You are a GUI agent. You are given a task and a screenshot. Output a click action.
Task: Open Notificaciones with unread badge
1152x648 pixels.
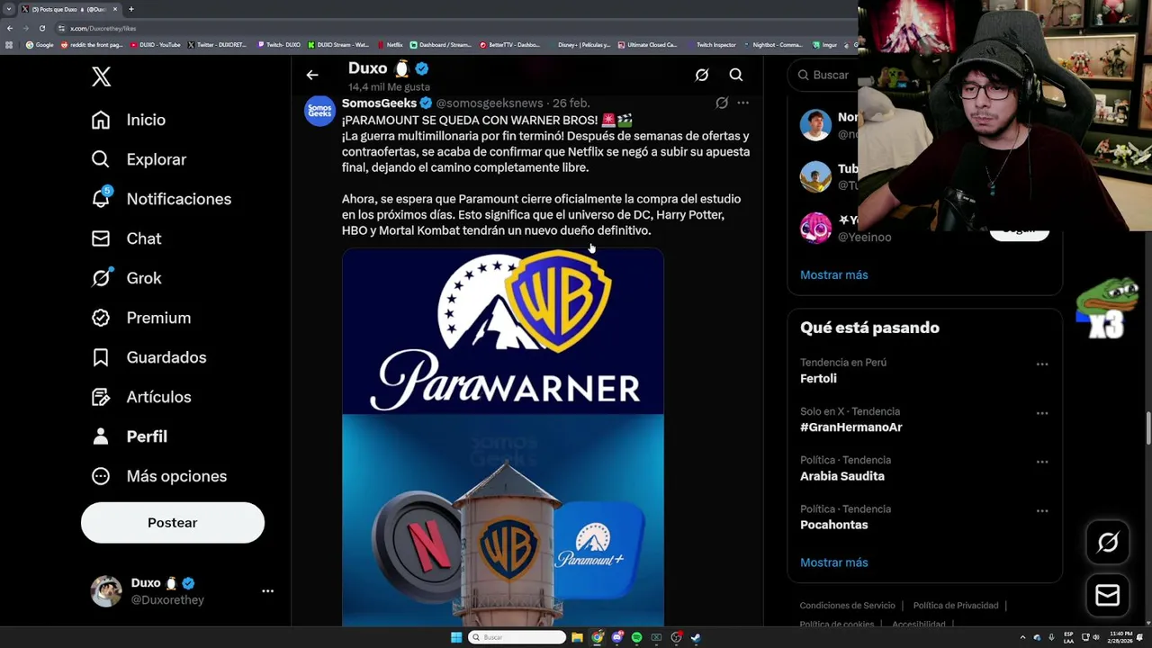161,199
